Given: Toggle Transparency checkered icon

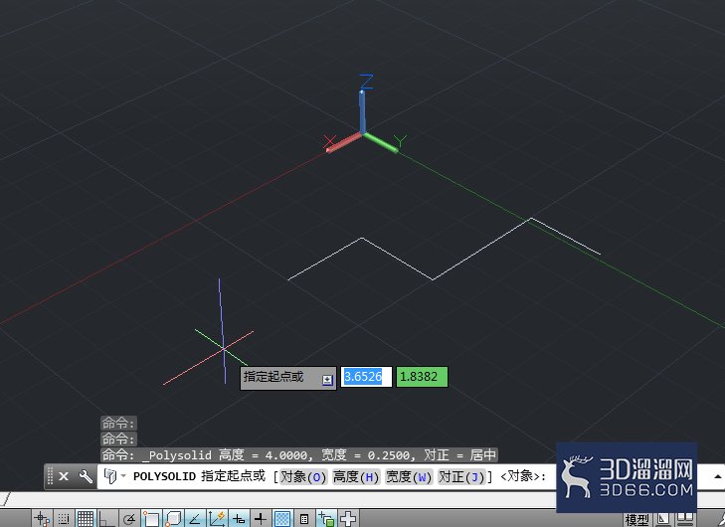Looking at the screenshot, I should point(282,519).
